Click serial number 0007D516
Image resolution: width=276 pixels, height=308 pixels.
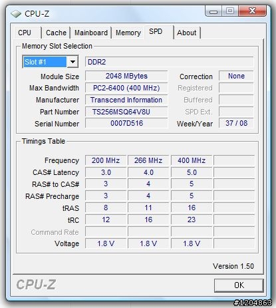point(126,123)
